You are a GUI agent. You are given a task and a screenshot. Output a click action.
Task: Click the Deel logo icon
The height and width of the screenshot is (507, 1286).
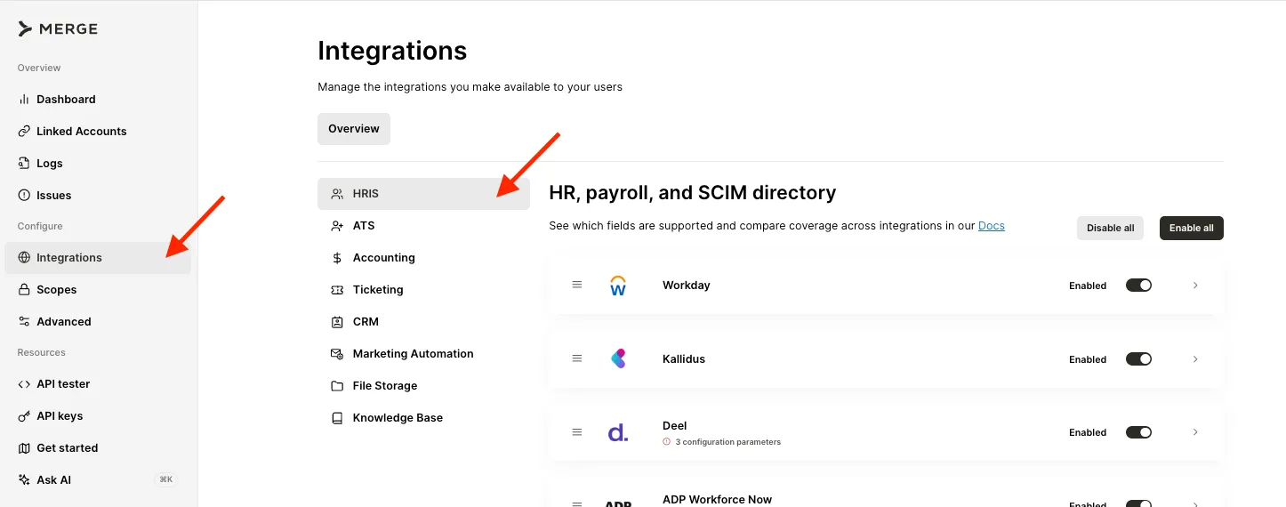[618, 433]
